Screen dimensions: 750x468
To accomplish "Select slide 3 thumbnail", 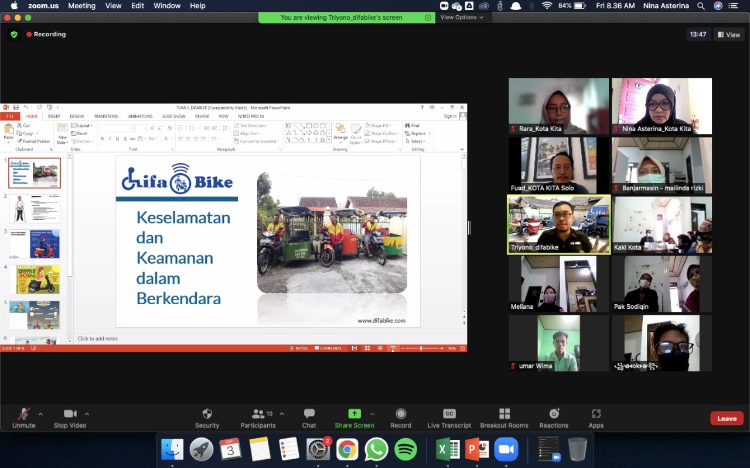I will click(35, 244).
